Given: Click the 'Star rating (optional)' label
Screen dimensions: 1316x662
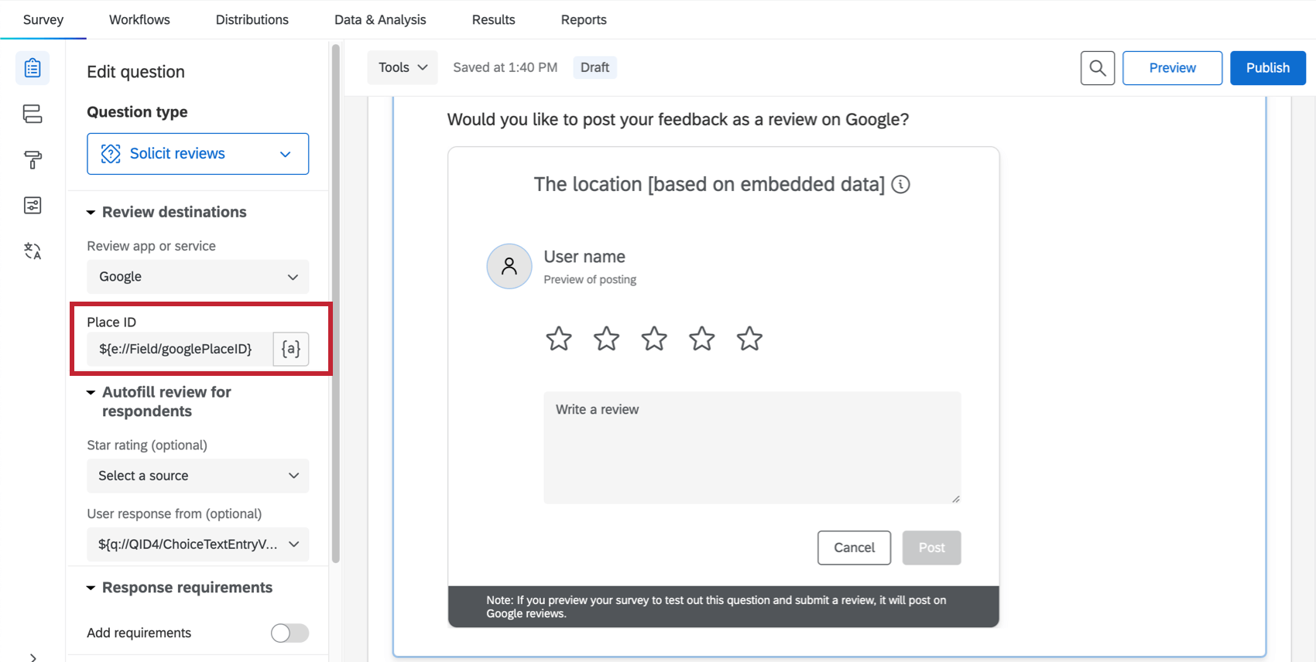Looking at the screenshot, I should point(147,445).
